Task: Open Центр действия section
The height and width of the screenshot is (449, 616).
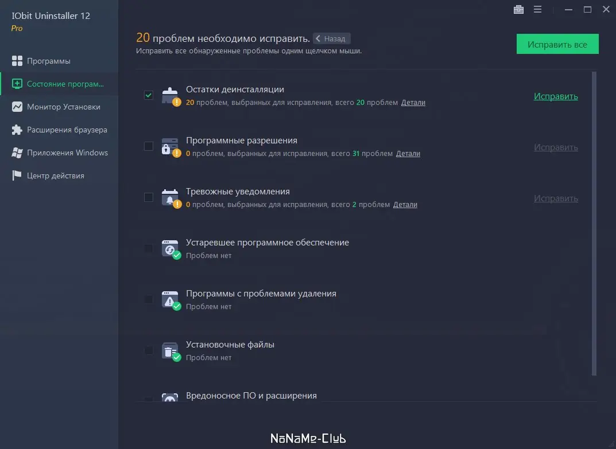Action: tap(59, 175)
